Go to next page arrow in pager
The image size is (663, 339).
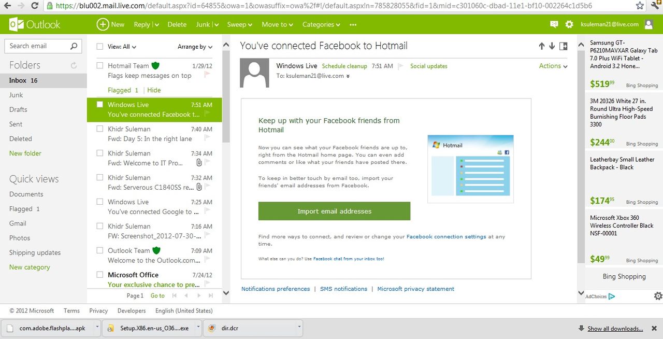[199, 295]
